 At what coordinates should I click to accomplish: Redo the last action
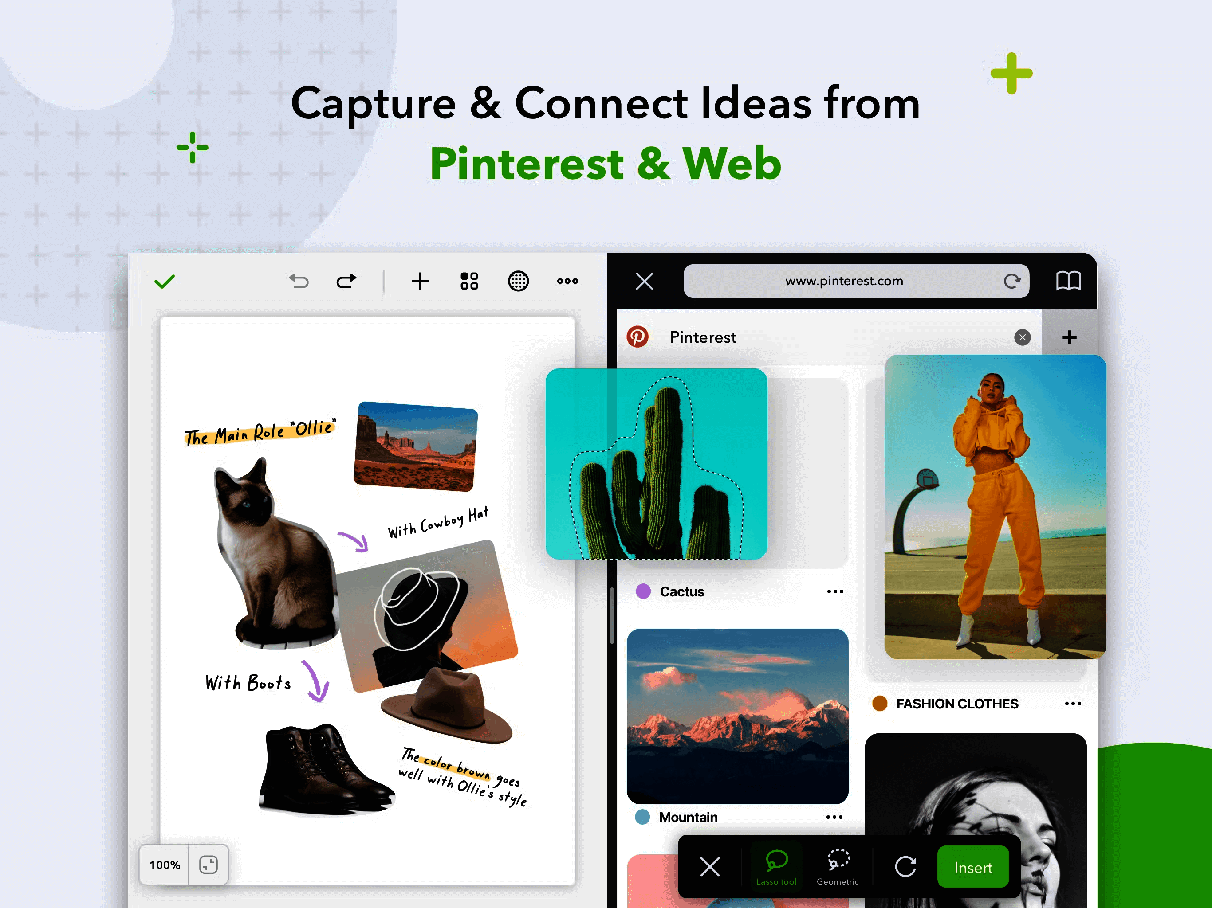coord(346,282)
